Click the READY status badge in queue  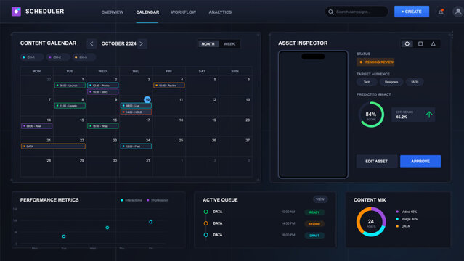pos(314,212)
